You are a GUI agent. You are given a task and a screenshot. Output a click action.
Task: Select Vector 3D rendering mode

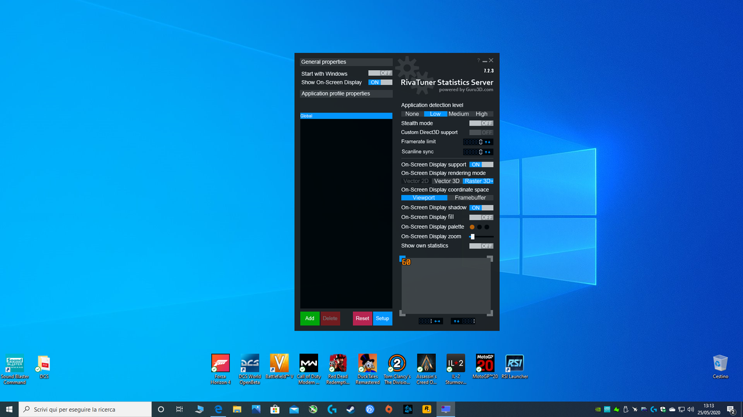[x=447, y=181]
